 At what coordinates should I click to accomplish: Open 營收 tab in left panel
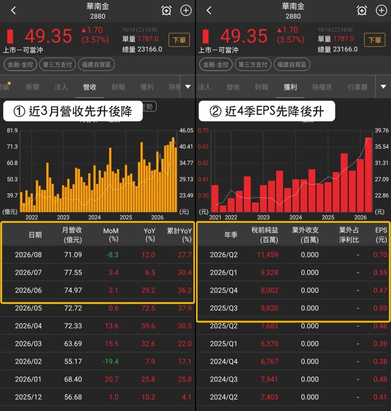pos(89,87)
